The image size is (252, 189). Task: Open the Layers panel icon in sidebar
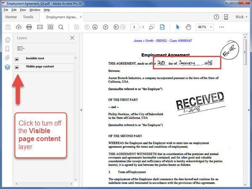[x=7, y=67]
